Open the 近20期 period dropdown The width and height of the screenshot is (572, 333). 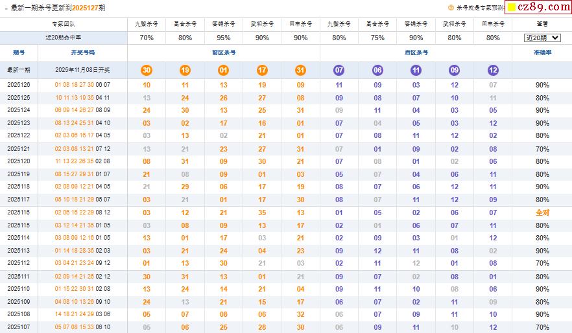pyautogui.click(x=542, y=38)
